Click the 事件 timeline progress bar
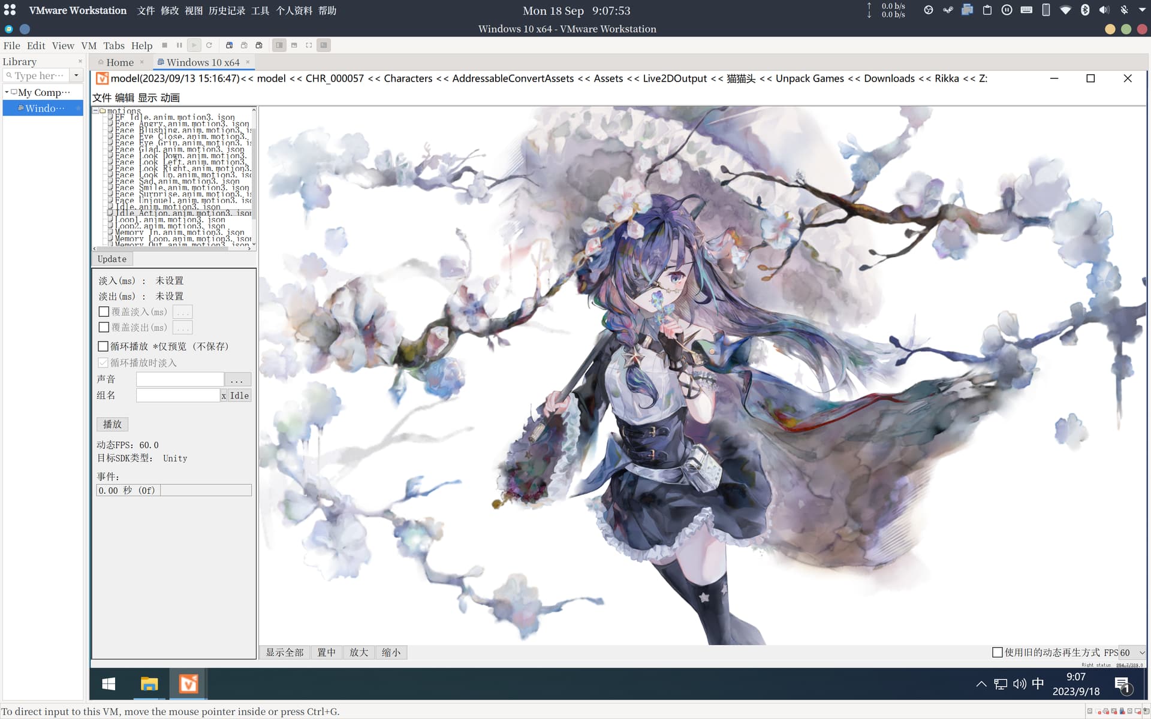 click(174, 490)
